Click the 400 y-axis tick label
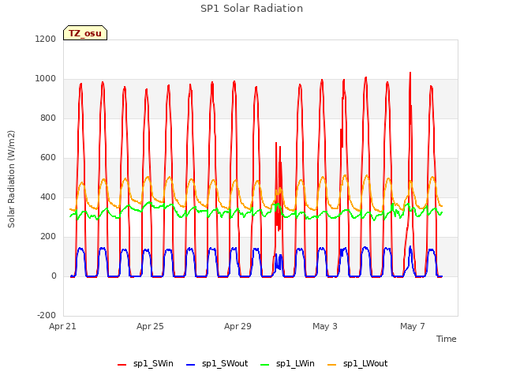This screenshot has height=379, width=505. (x=48, y=197)
